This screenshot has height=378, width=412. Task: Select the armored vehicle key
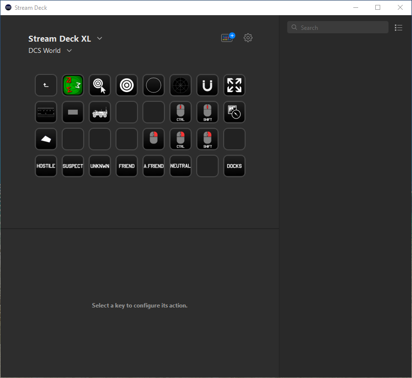point(100,112)
